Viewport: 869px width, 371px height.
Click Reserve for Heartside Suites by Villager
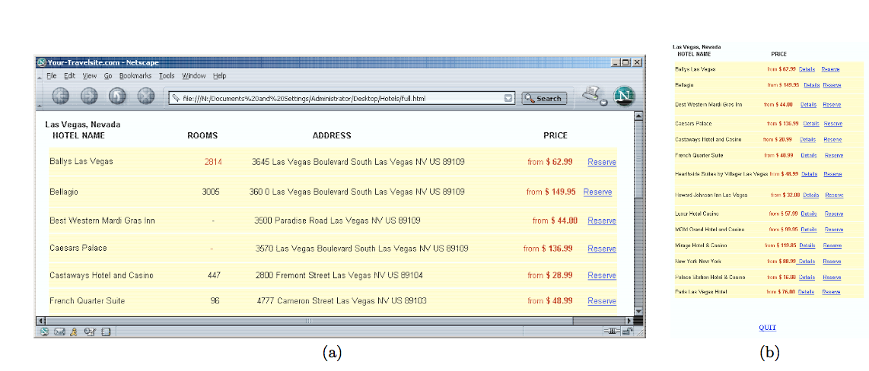coord(832,174)
